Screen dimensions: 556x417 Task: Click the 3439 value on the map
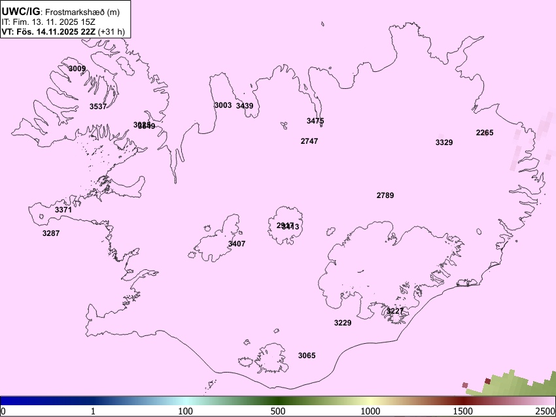click(x=245, y=106)
